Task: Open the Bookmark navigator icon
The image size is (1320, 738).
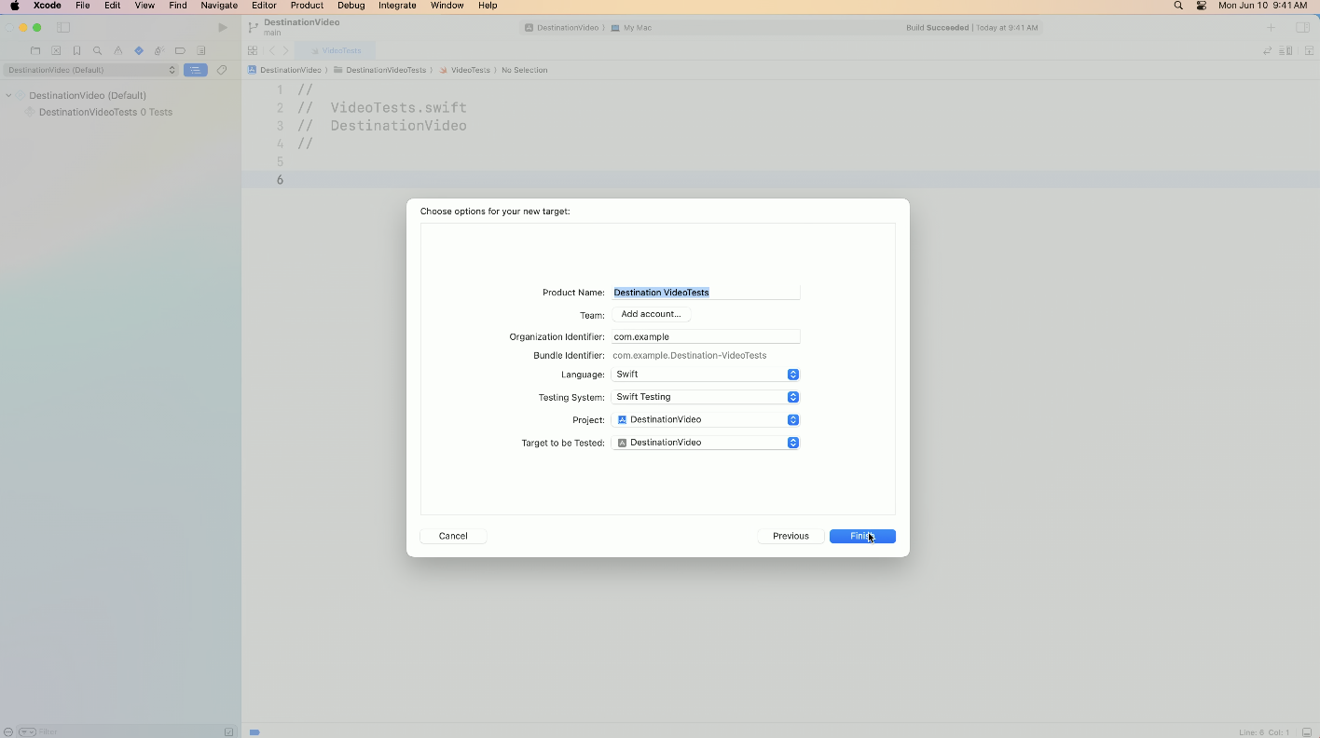Action: [76, 51]
